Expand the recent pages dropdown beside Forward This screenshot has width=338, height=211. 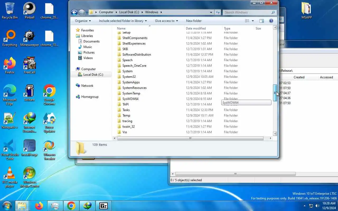pyautogui.click(x=87, y=12)
